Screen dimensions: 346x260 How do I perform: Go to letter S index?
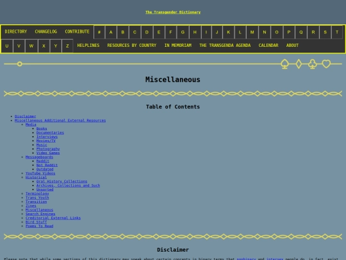[x=325, y=32]
